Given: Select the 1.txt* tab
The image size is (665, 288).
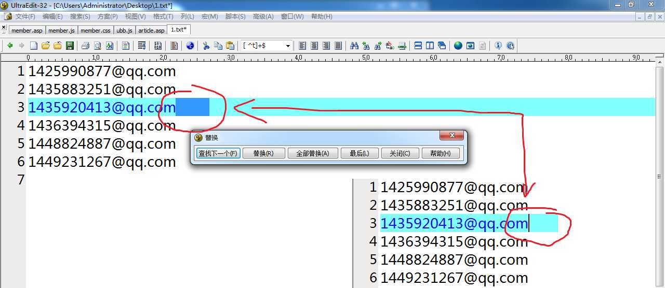Looking at the screenshot, I should 179,30.
